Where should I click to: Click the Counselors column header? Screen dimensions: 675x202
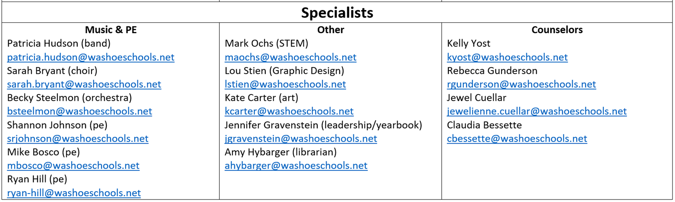tap(557, 30)
